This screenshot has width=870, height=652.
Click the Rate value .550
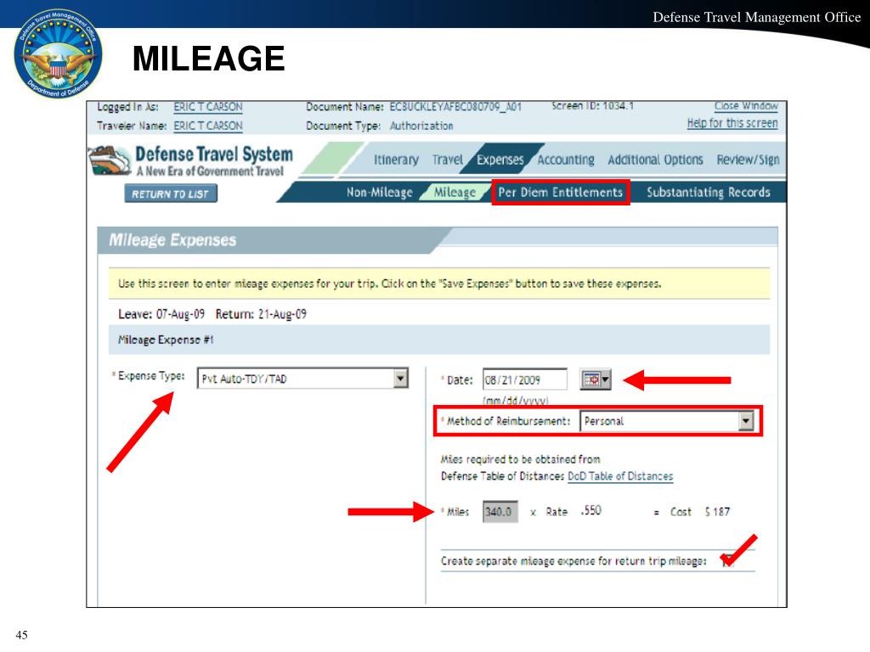click(591, 510)
